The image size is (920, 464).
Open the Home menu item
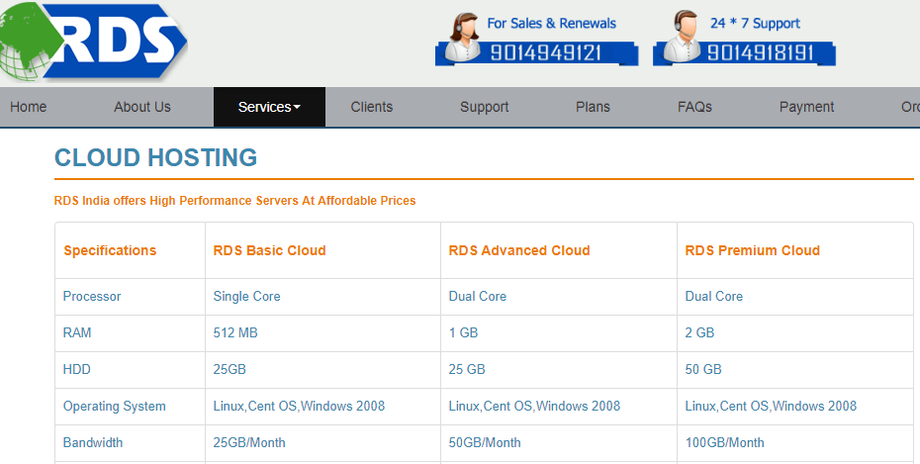[28, 107]
